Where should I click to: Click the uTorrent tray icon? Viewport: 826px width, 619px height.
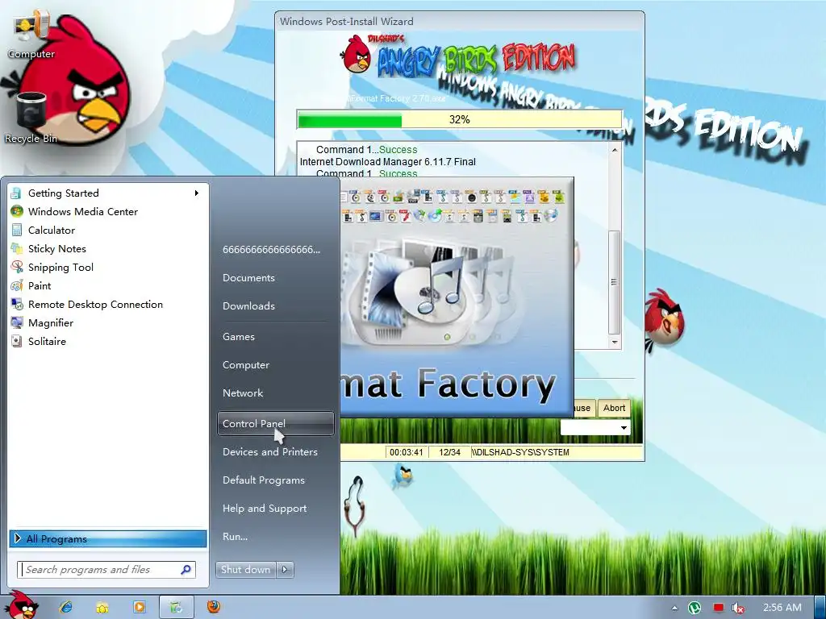click(695, 608)
